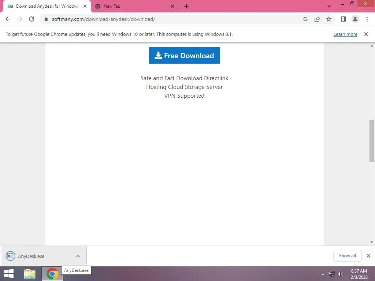Click the scrollbar up arrow
This screenshot has width=375, height=281.
pos(372,46)
